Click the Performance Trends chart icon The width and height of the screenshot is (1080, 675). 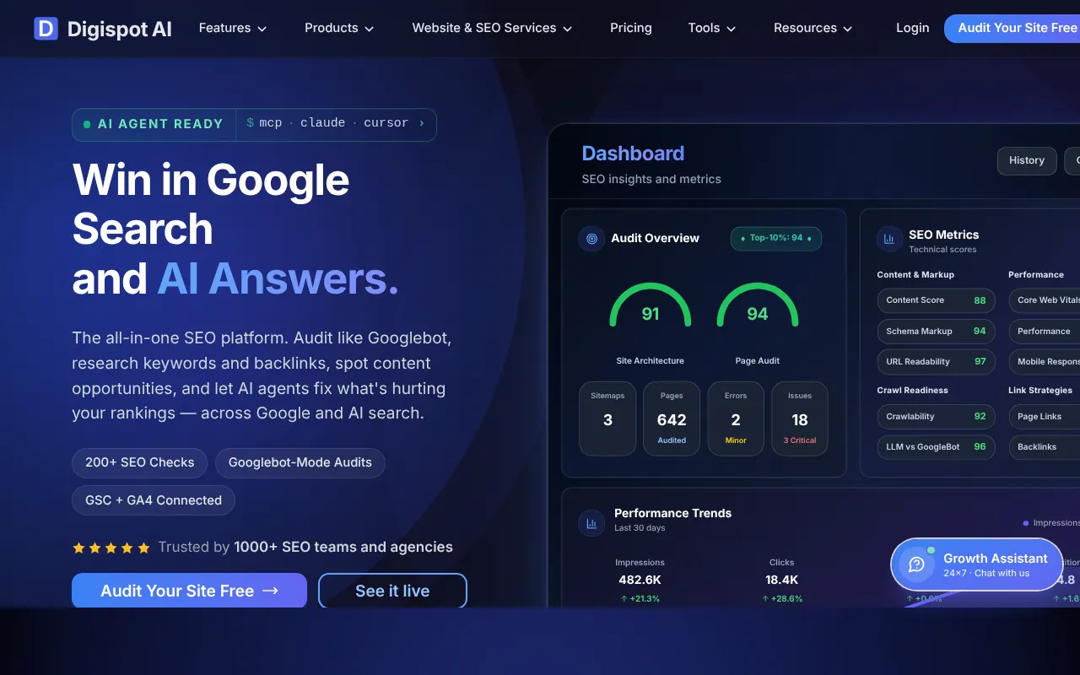(591, 523)
